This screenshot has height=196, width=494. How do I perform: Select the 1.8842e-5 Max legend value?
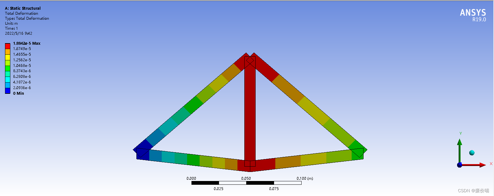27,43
